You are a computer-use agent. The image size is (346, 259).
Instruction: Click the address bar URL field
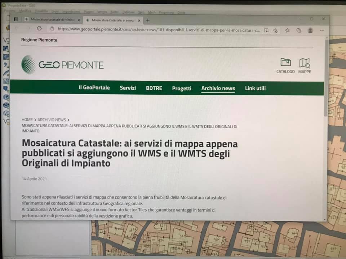(159, 29)
